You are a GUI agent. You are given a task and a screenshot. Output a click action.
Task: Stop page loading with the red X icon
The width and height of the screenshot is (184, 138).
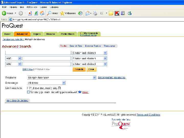tap(30, 13)
